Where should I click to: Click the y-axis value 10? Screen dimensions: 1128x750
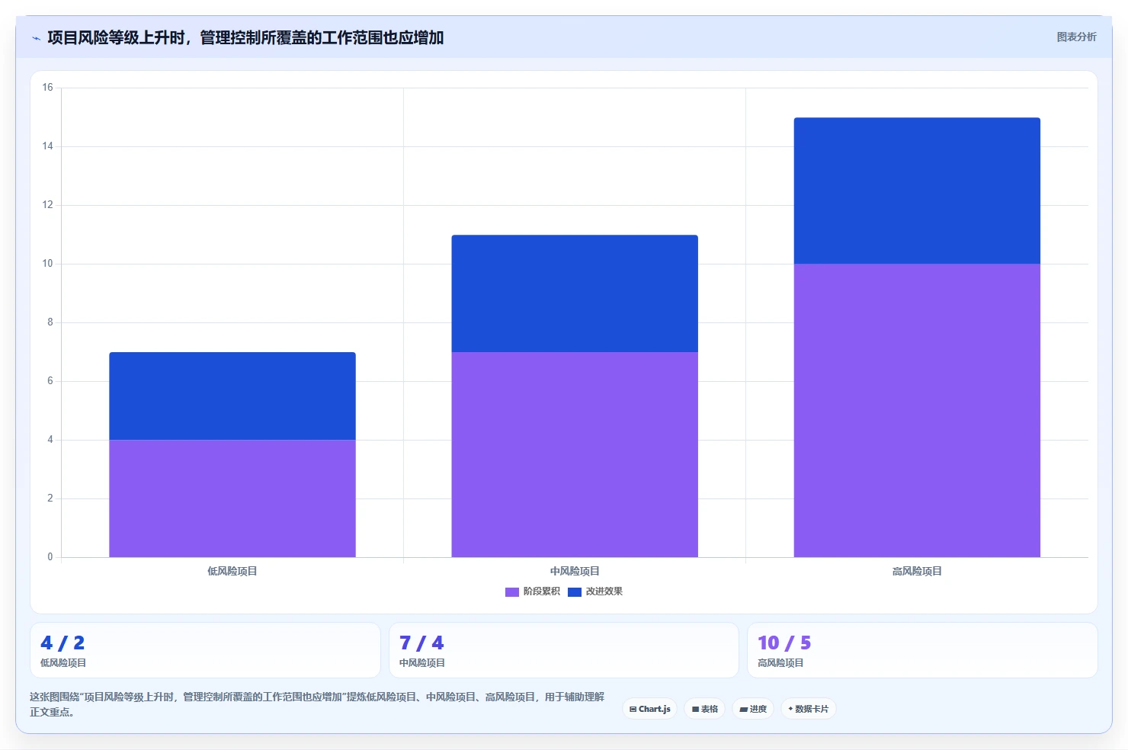coord(47,264)
